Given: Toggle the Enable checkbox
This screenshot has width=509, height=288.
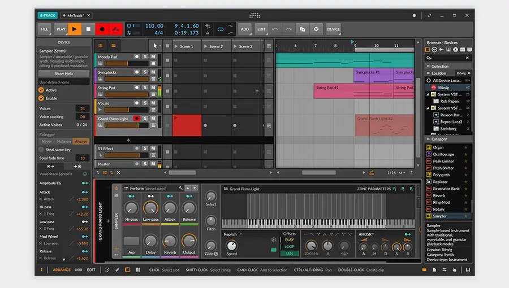Looking at the screenshot, I should coord(41,98).
